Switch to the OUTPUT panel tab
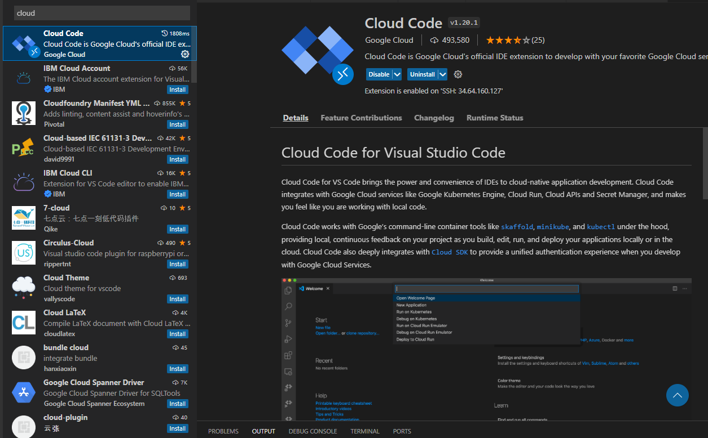 point(263,431)
